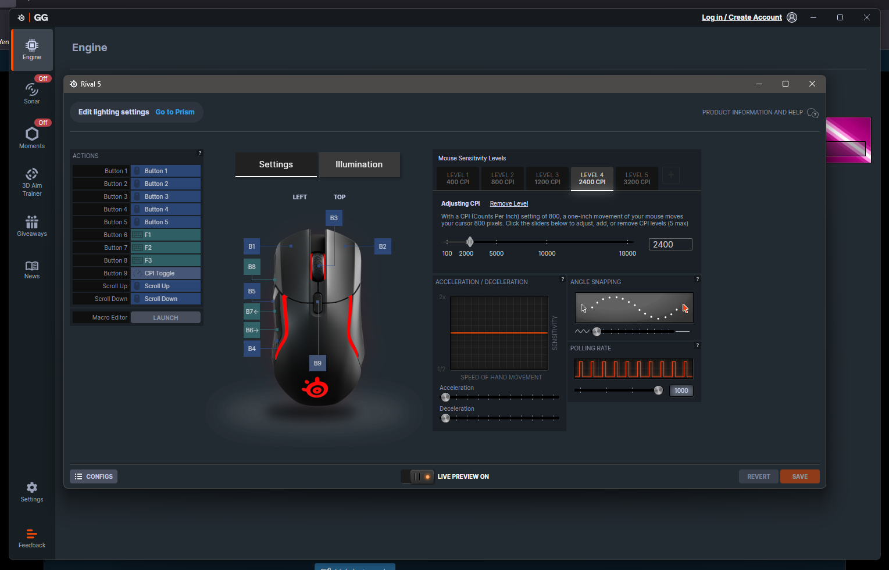The width and height of the screenshot is (889, 570).
Task: Open Button 3 action assignment dropdown
Action: coord(166,196)
